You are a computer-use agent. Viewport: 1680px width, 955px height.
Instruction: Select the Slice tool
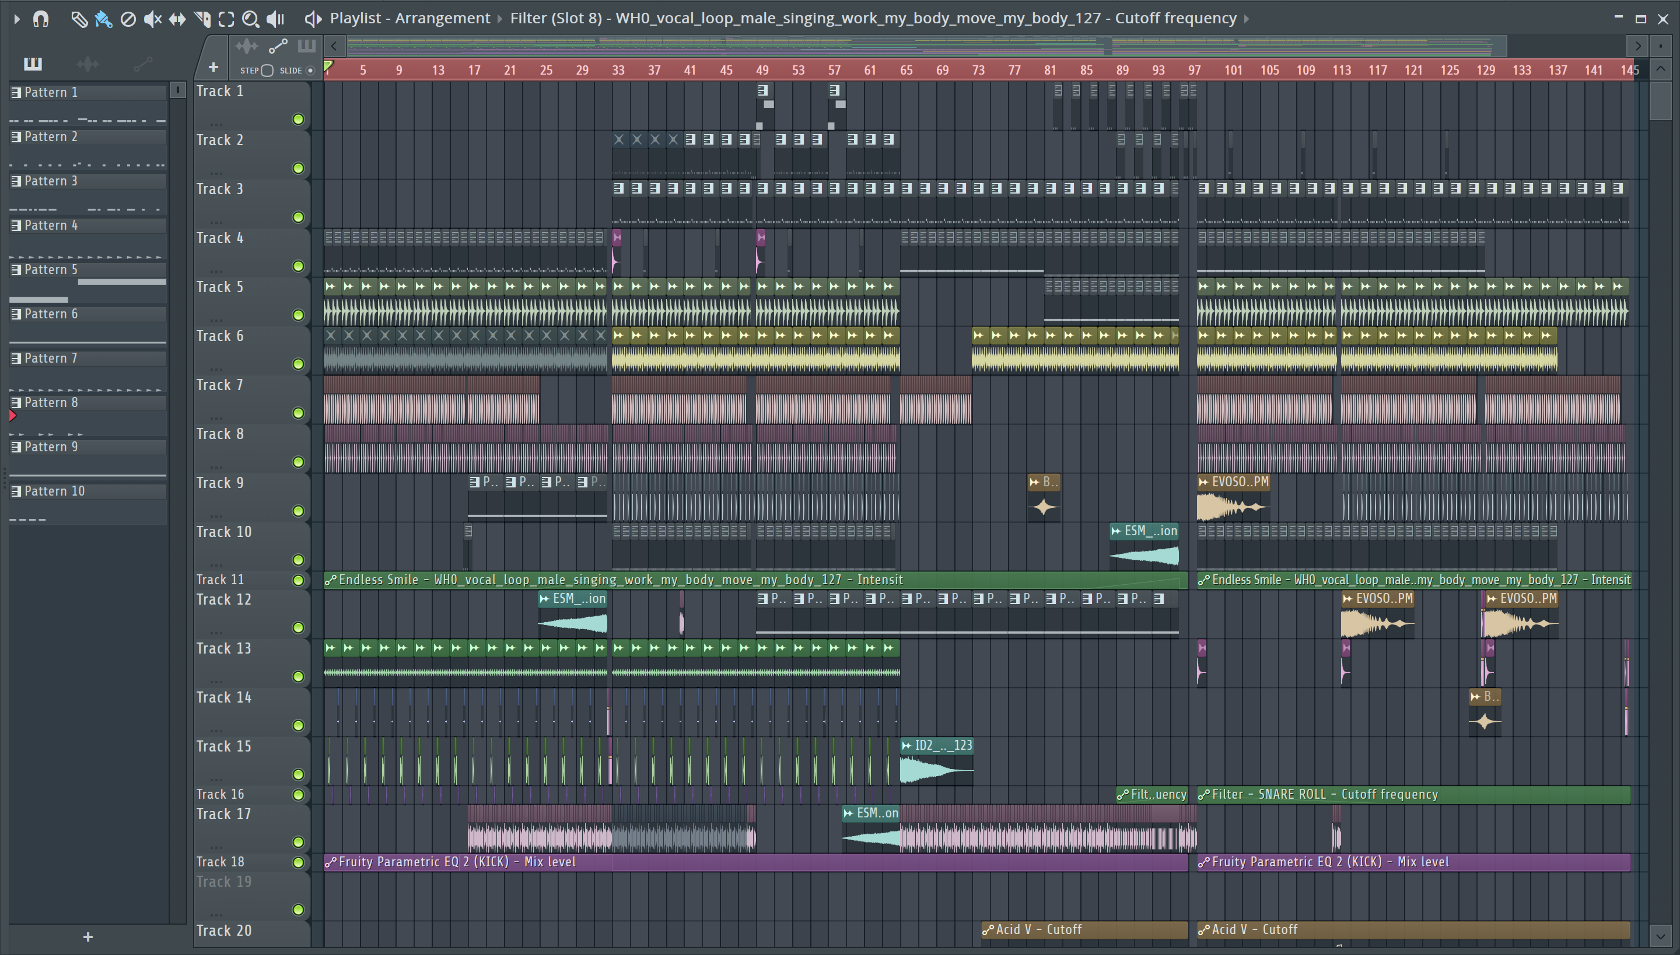point(202,19)
